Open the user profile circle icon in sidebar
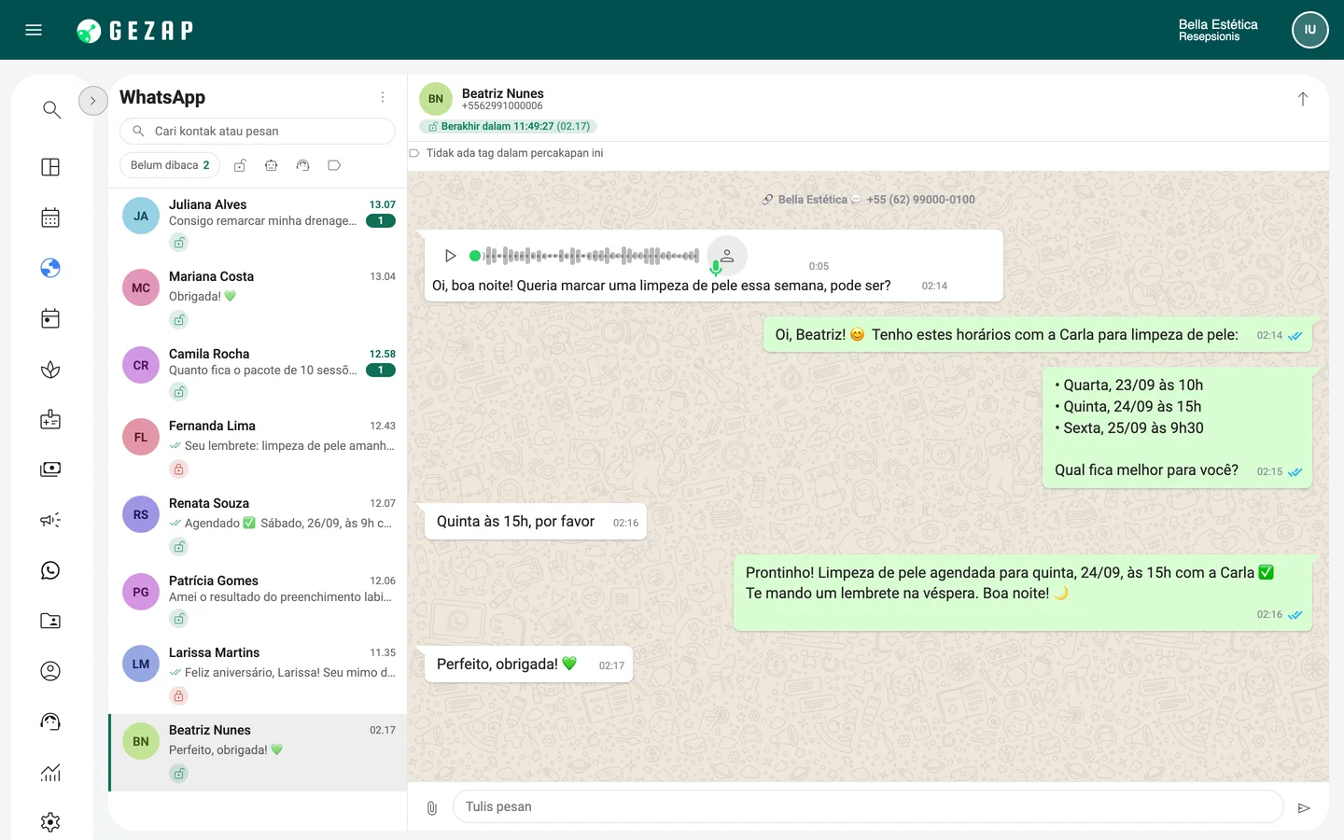This screenshot has height=840, width=1344. point(50,671)
